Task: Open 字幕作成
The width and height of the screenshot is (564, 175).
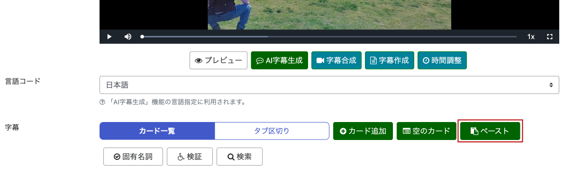Action: (390, 60)
